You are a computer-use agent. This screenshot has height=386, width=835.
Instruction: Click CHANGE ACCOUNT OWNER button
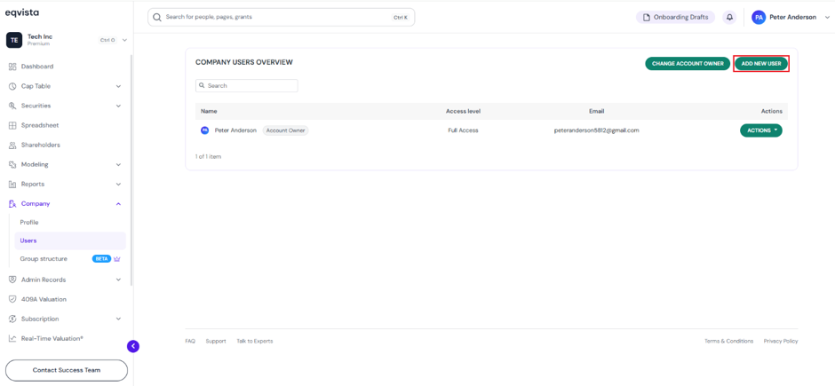tap(688, 64)
